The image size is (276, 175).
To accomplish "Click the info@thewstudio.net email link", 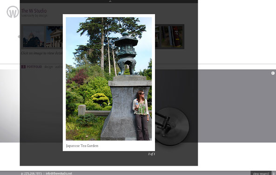I will 59,174.
